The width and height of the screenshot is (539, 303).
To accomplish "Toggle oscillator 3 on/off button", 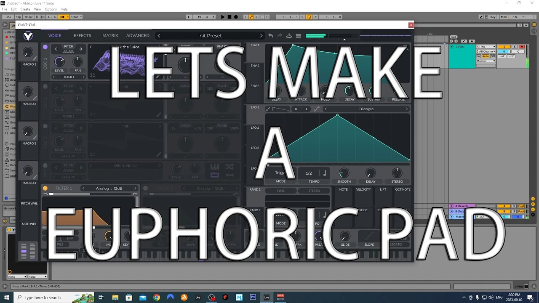I will click(x=45, y=126).
